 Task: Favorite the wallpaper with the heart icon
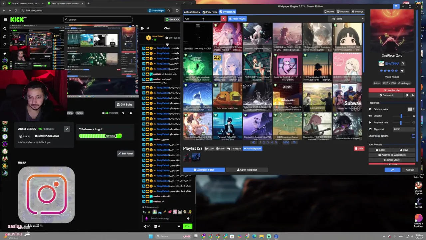point(402,71)
